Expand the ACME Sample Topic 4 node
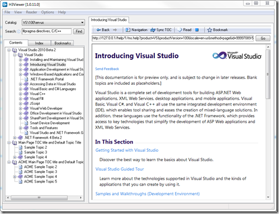Image resolution: width=279 pixels, height=214 pixels. point(15,177)
